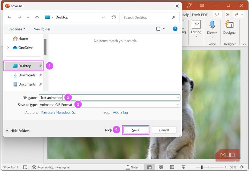Click the author name Kawusara Nurudeen
249x171 pixels.
click(x=59, y=112)
